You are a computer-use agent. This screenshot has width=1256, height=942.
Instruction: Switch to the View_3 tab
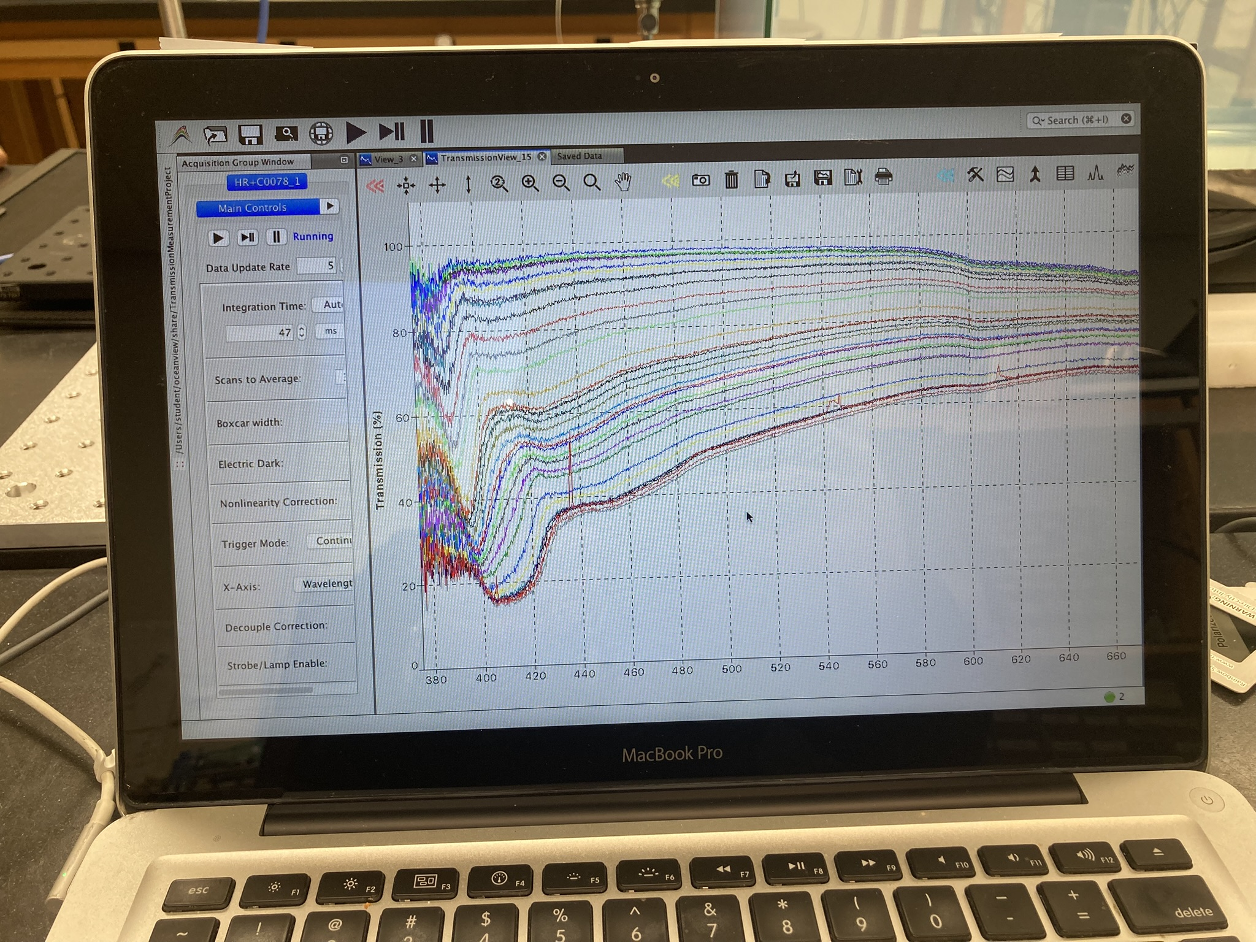[388, 159]
